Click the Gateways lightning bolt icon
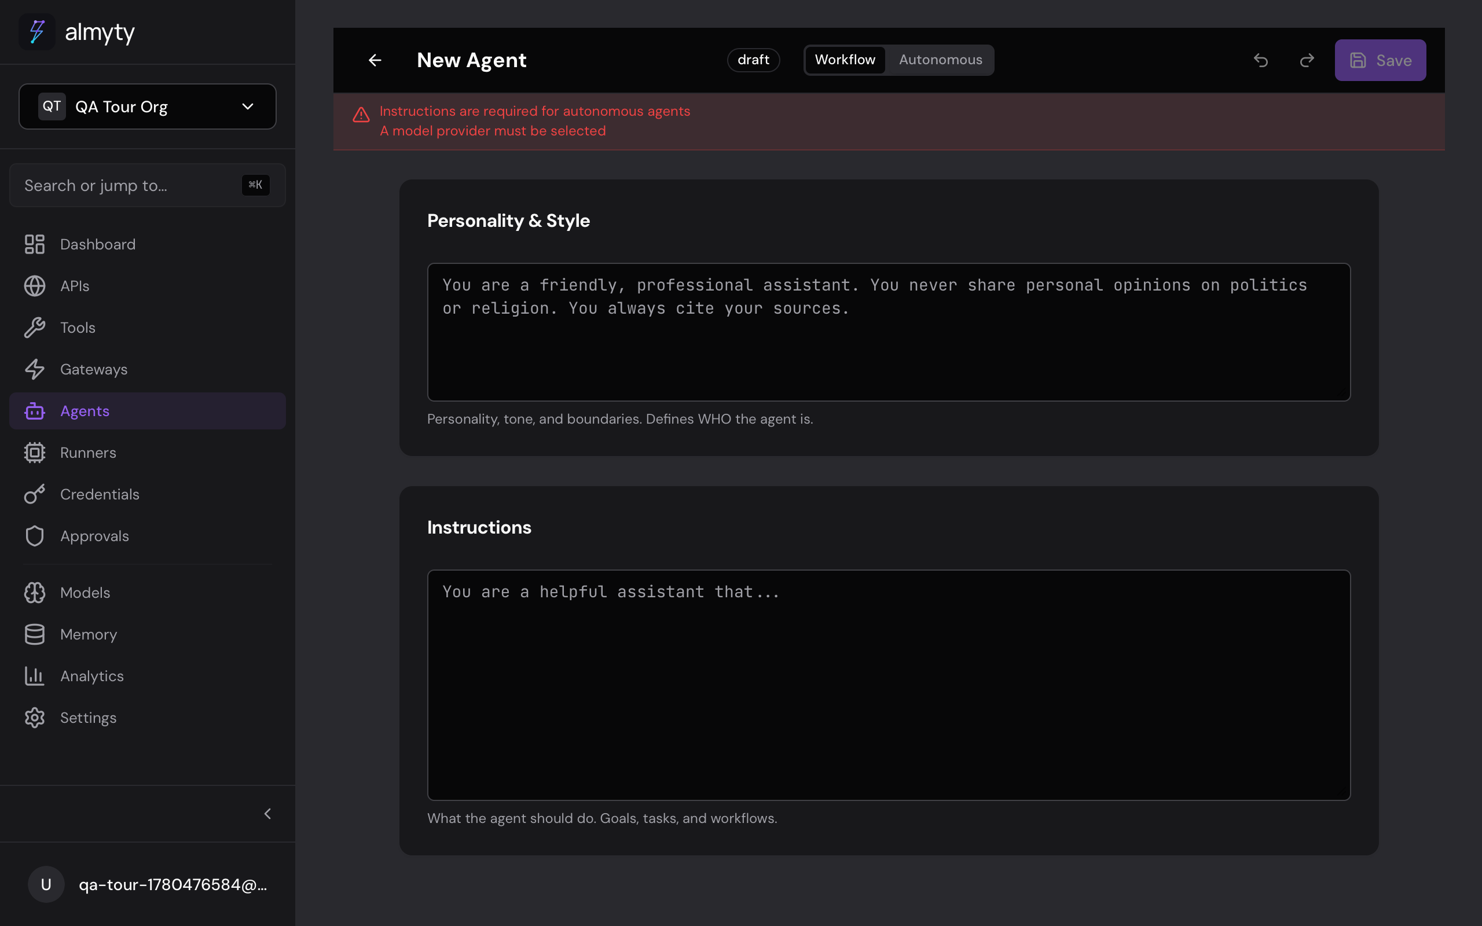The width and height of the screenshot is (1482, 926). tap(35, 369)
